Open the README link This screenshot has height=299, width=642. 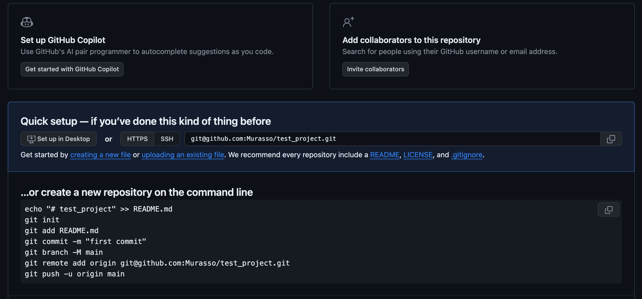coord(385,155)
